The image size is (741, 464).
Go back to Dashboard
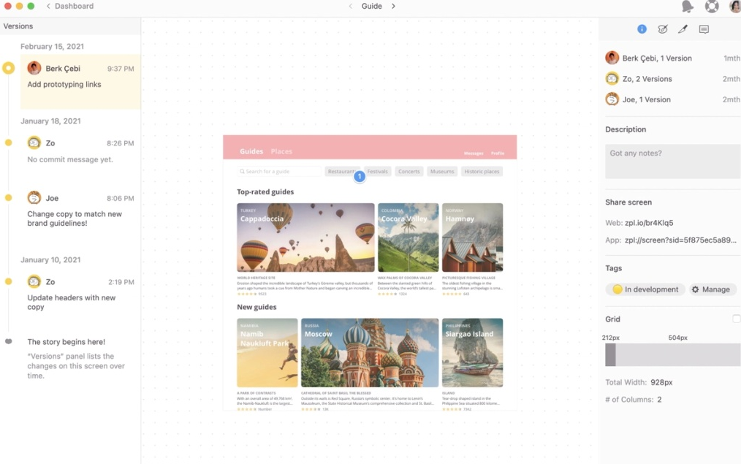point(70,6)
